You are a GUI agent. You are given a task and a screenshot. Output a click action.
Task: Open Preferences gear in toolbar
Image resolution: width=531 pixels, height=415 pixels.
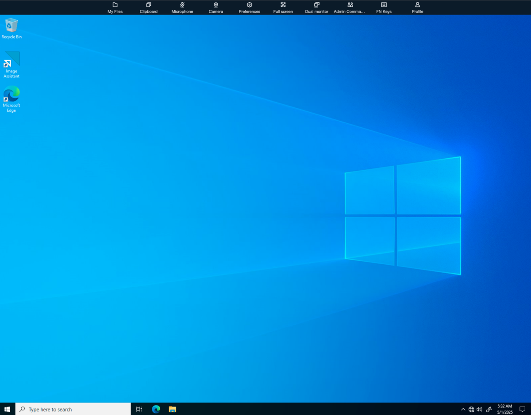point(250,8)
